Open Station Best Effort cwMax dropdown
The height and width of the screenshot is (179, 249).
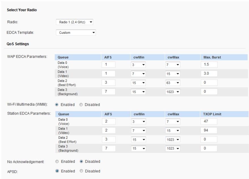point(173,140)
